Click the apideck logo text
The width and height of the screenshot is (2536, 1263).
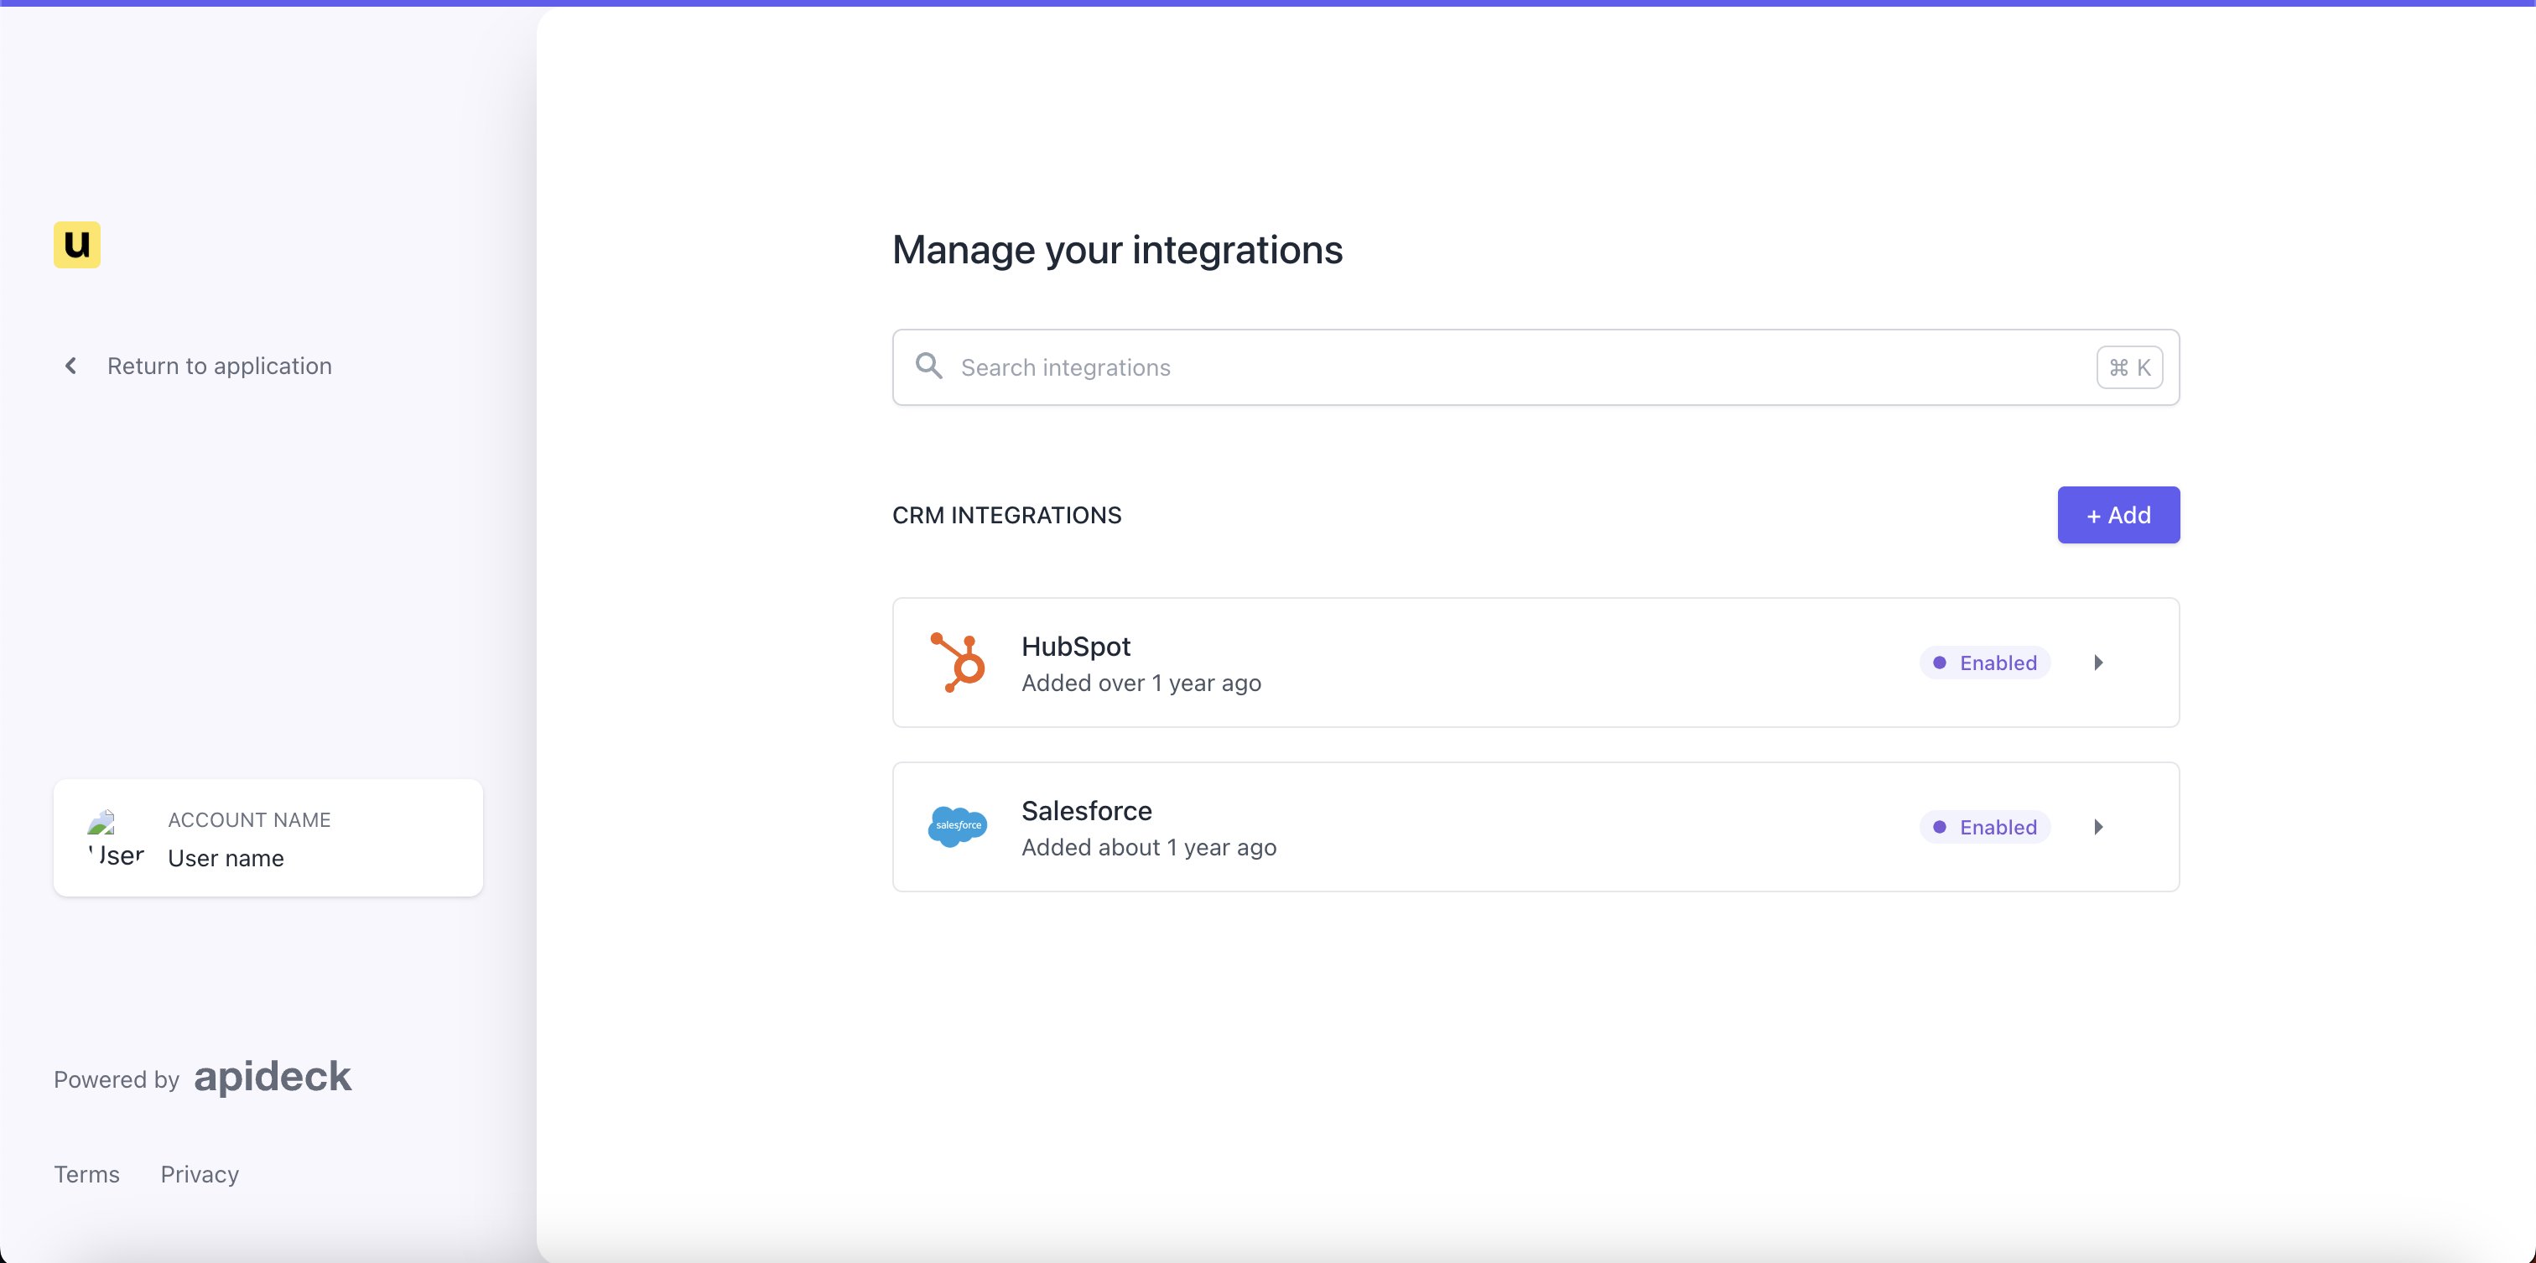pos(272,1076)
